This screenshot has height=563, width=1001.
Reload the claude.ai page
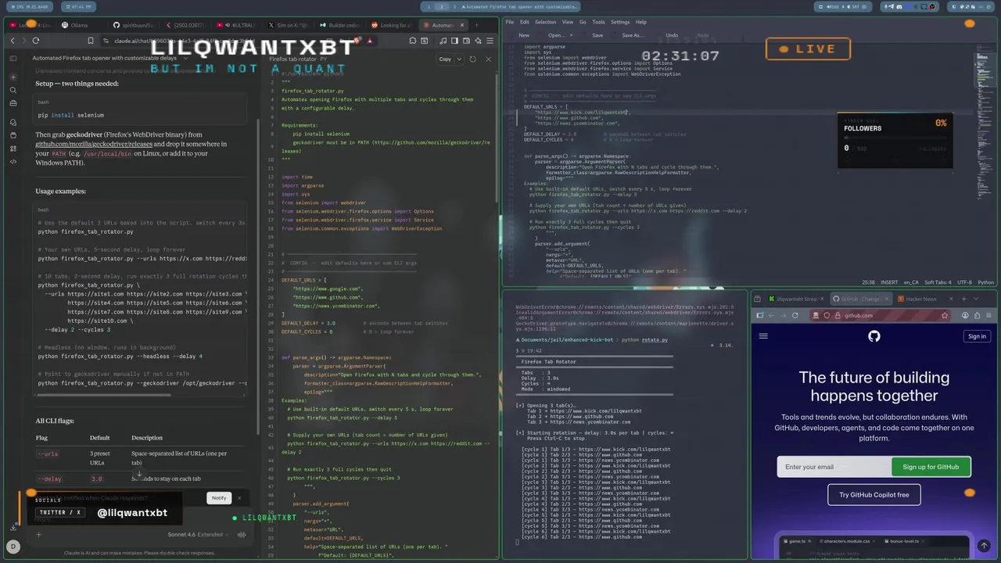36,41
